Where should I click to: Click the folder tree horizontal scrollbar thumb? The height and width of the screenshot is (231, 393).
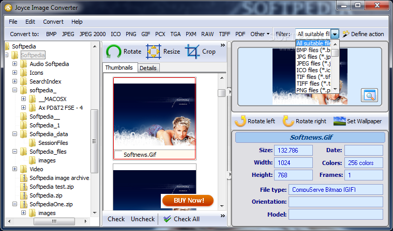(x=54, y=221)
